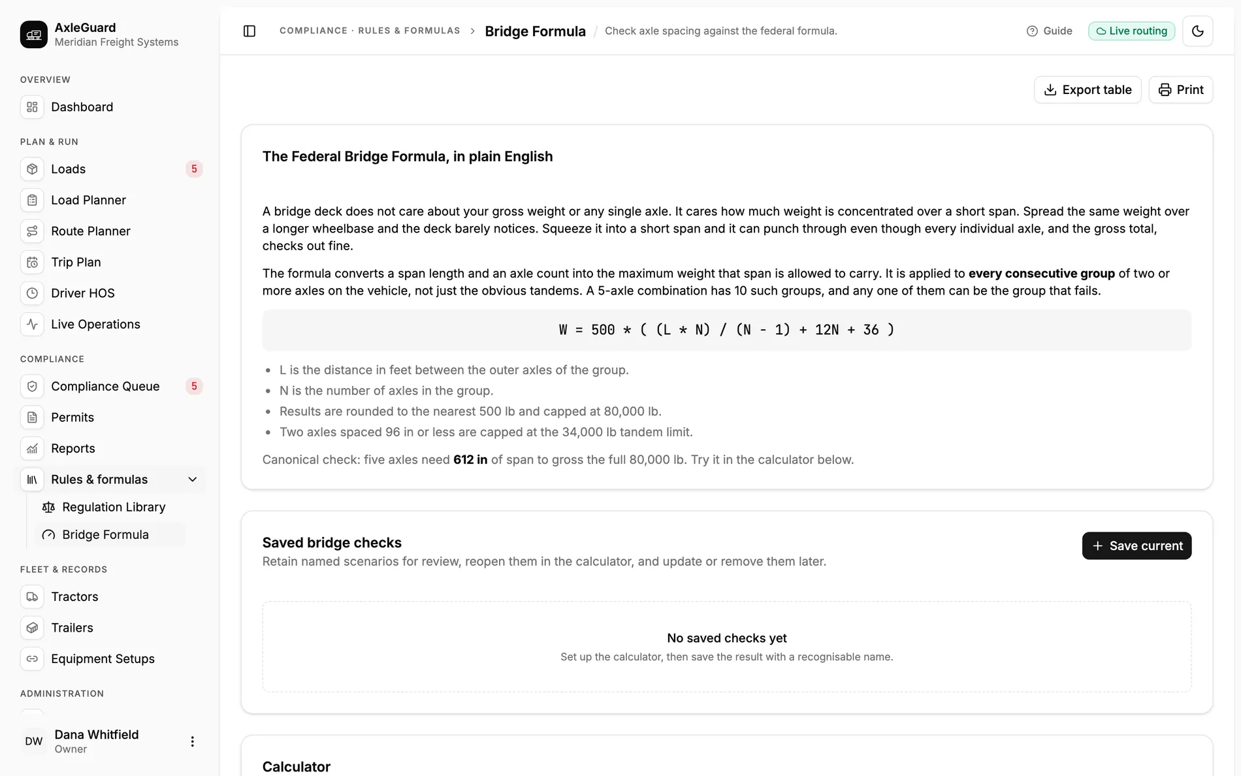Open Loads via the box icon
Image resolution: width=1241 pixels, height=776 pixels.
coord(32,169)
